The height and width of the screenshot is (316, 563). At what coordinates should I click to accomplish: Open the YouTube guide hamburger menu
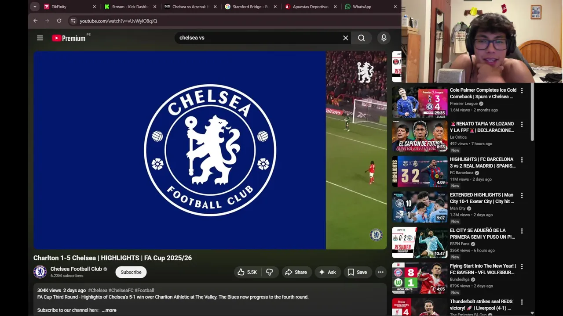pyautogui.click(x=40, y=38)
